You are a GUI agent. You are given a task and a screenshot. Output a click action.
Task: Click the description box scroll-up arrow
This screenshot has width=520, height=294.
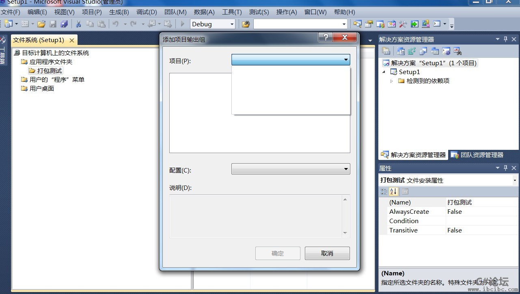pos(345,199)
